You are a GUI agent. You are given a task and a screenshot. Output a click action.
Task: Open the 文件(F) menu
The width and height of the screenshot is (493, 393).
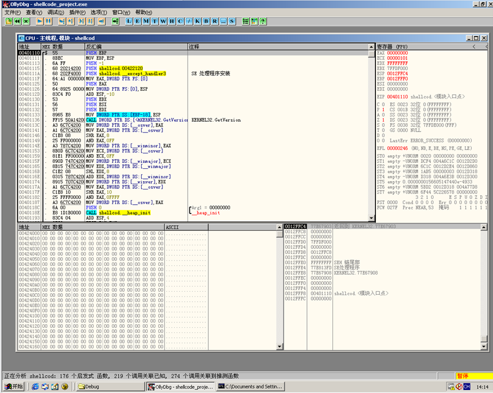point(12,12)
